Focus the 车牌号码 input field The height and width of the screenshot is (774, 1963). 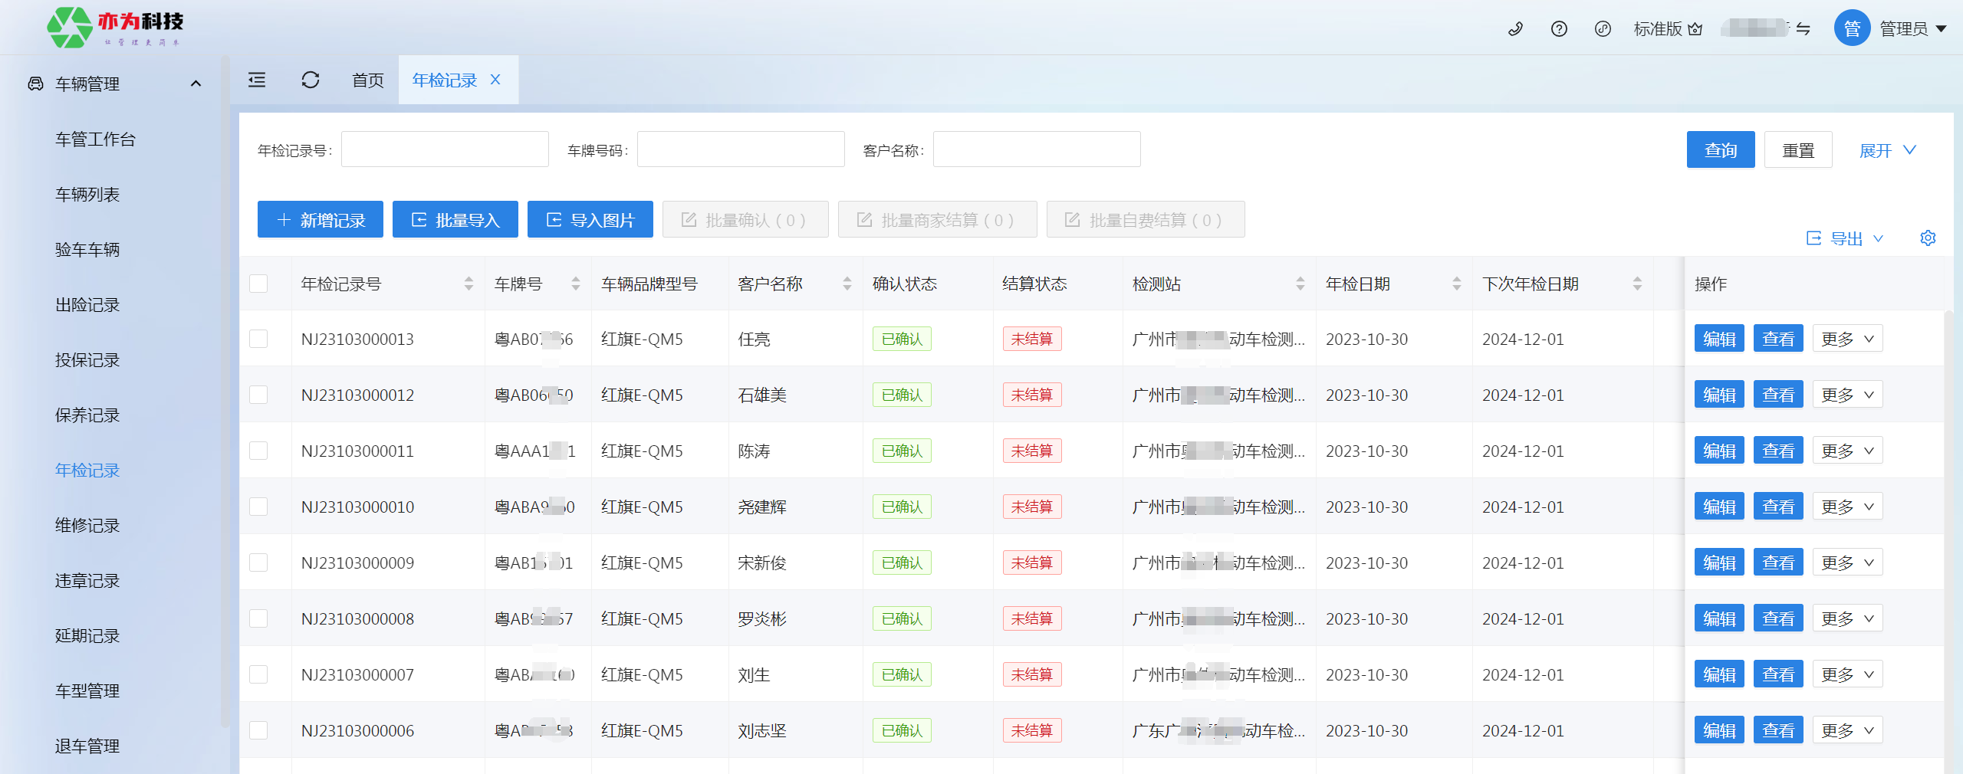tap(740, 149)
